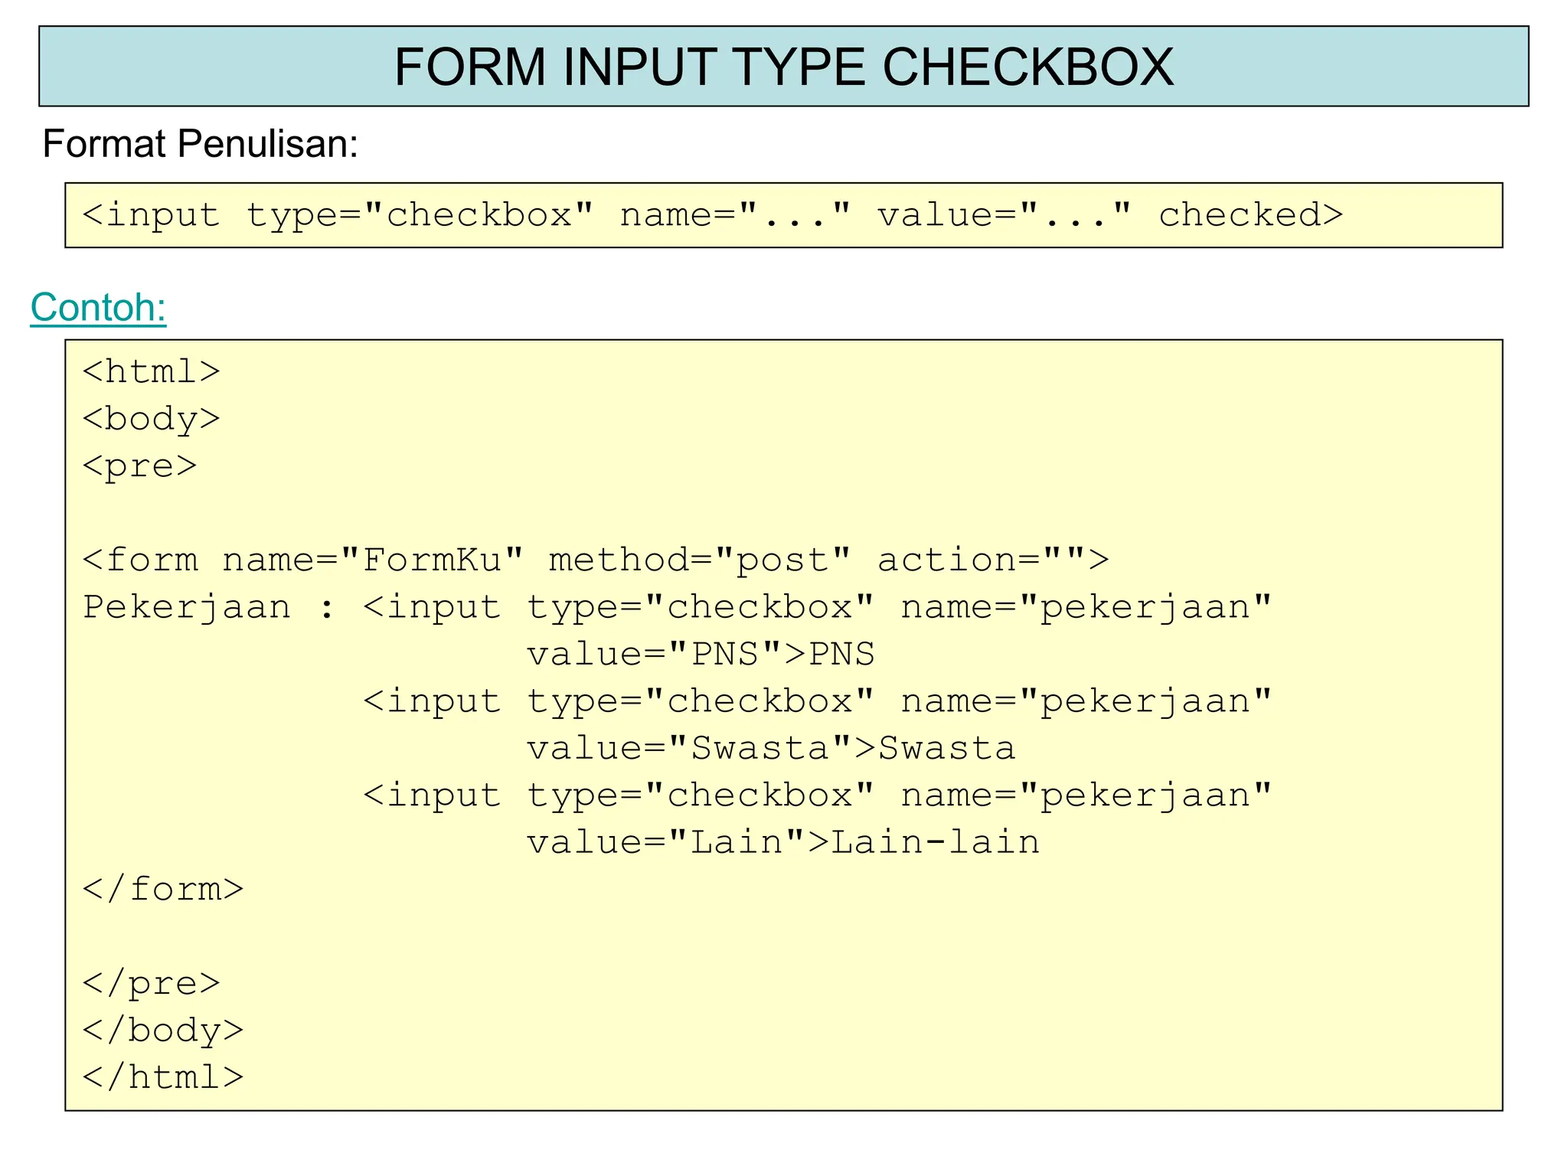The height and width of the screenshot is (1176, 1568).
Task: Click the Contoh: hyperlink
Action: coord(98,308)
